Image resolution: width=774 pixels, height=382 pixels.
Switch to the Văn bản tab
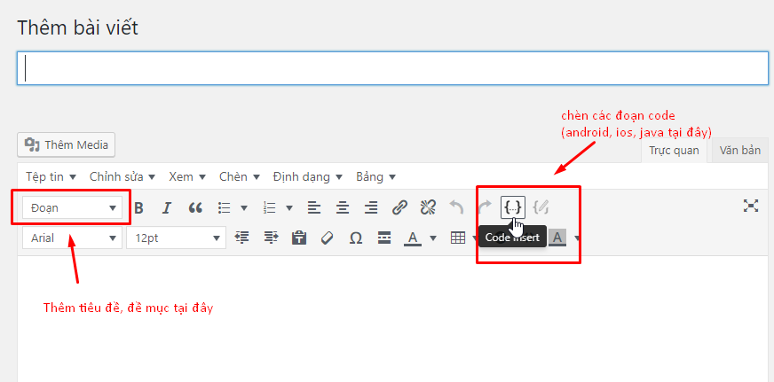739,151
